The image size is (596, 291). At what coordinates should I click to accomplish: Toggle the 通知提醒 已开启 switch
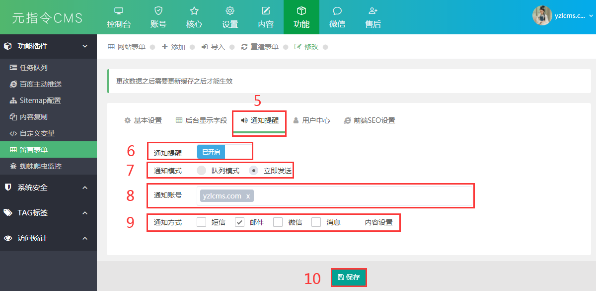[x=211, y=152]
